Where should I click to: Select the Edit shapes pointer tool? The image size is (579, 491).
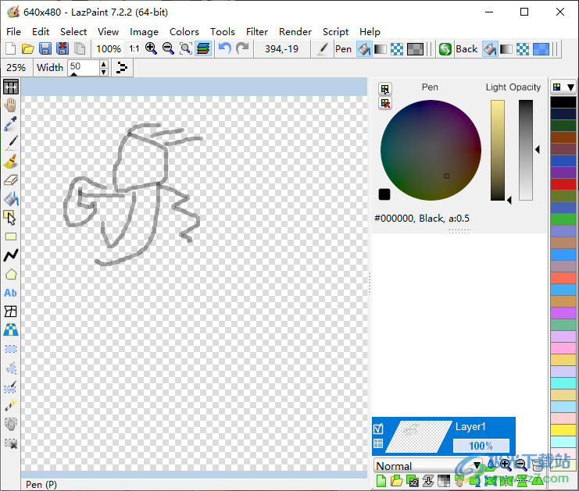click(x=11, y=218)
